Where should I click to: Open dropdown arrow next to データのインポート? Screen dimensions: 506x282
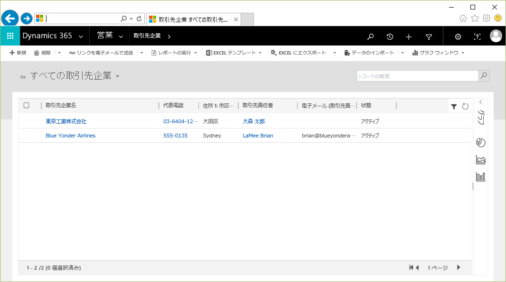pyautogui.click(x=403, y=53)
